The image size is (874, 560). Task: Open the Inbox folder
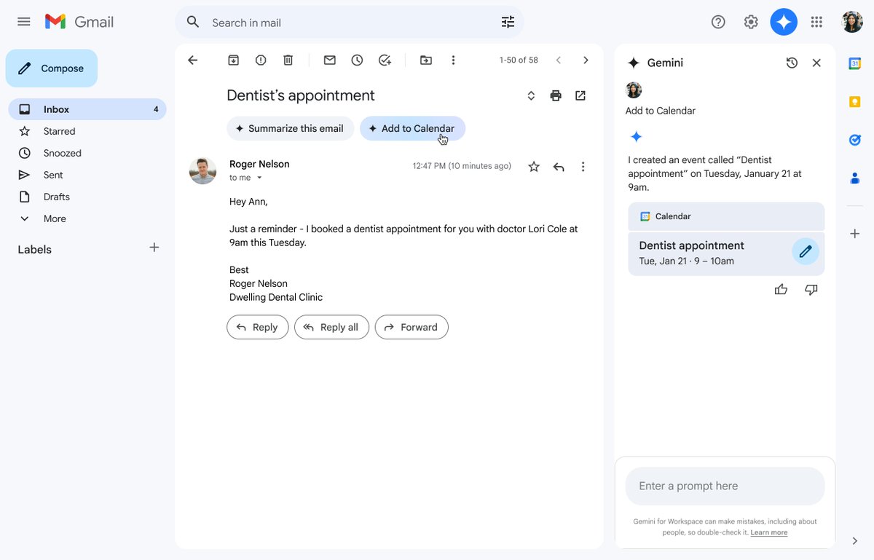point(58,109)
